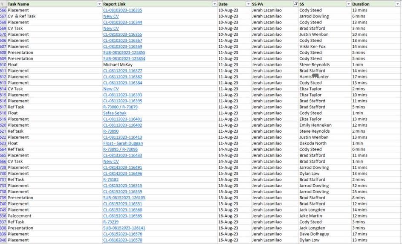This screenshot has height=244, width=402.
Task: Open report link CL-08102023-116335
Action: pos(122,10)
